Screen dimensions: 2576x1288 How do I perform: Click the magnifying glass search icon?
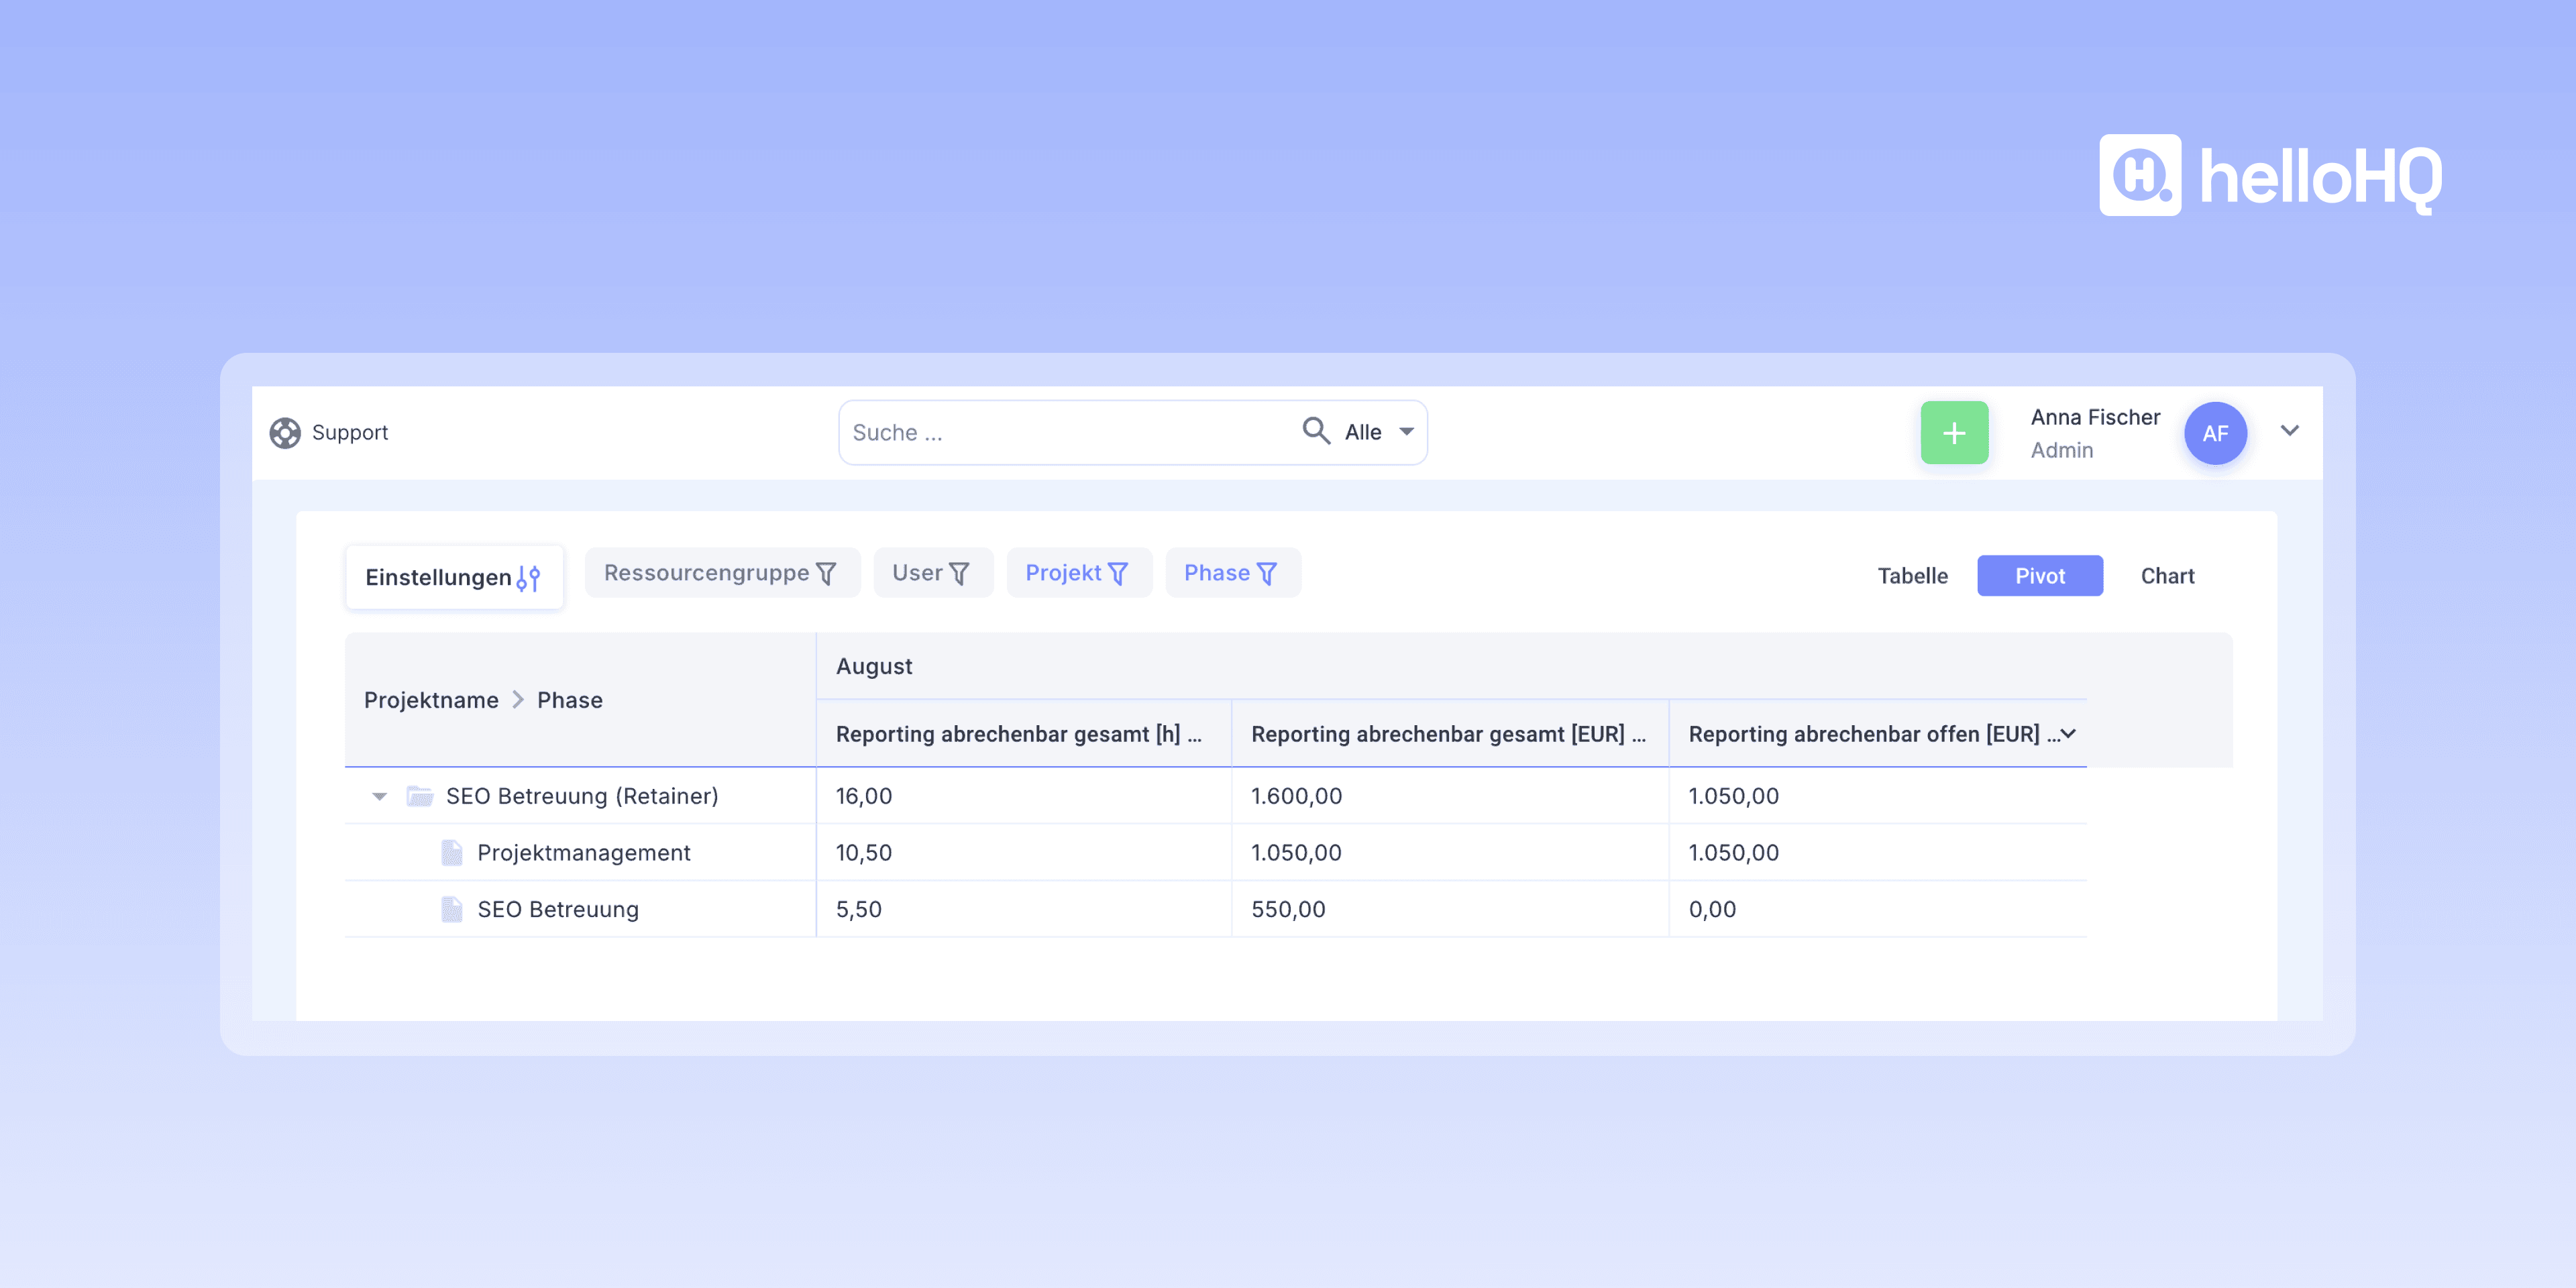click(1315, 431)
